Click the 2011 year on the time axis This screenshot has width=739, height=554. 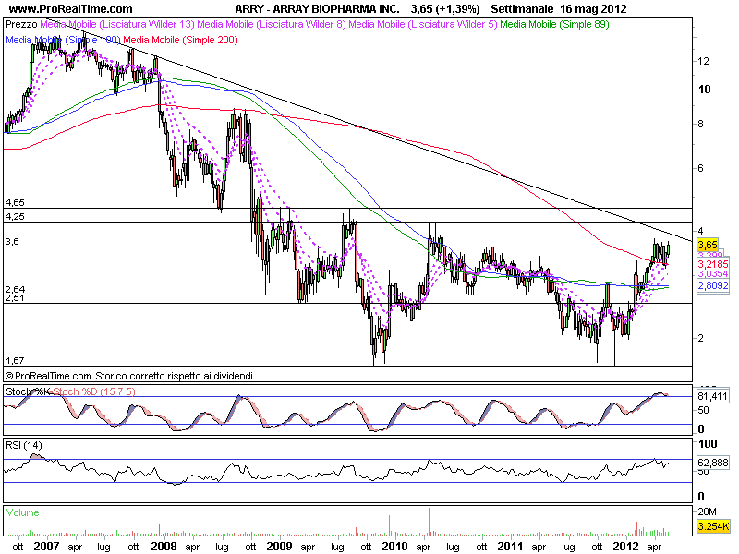[511, 547]
